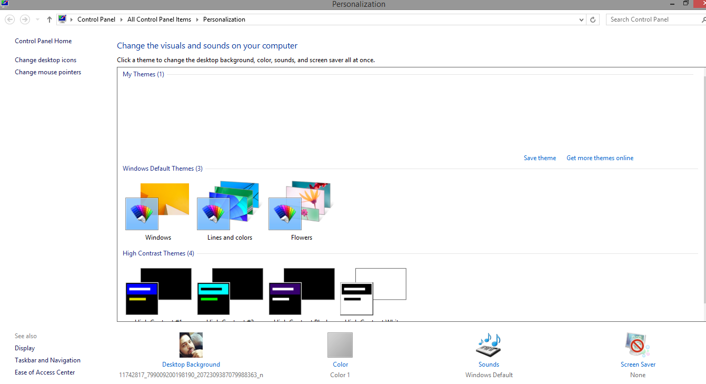Click Windows Default Themes (3) header

[162, 169]
